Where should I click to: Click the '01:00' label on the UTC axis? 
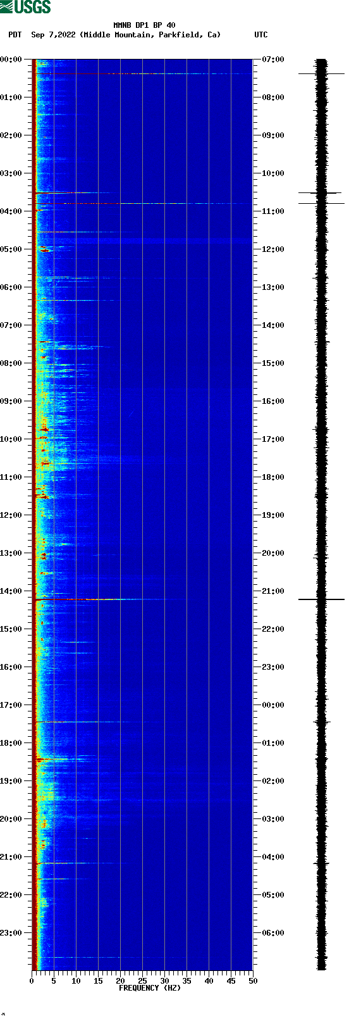click(x=273, y=743)
